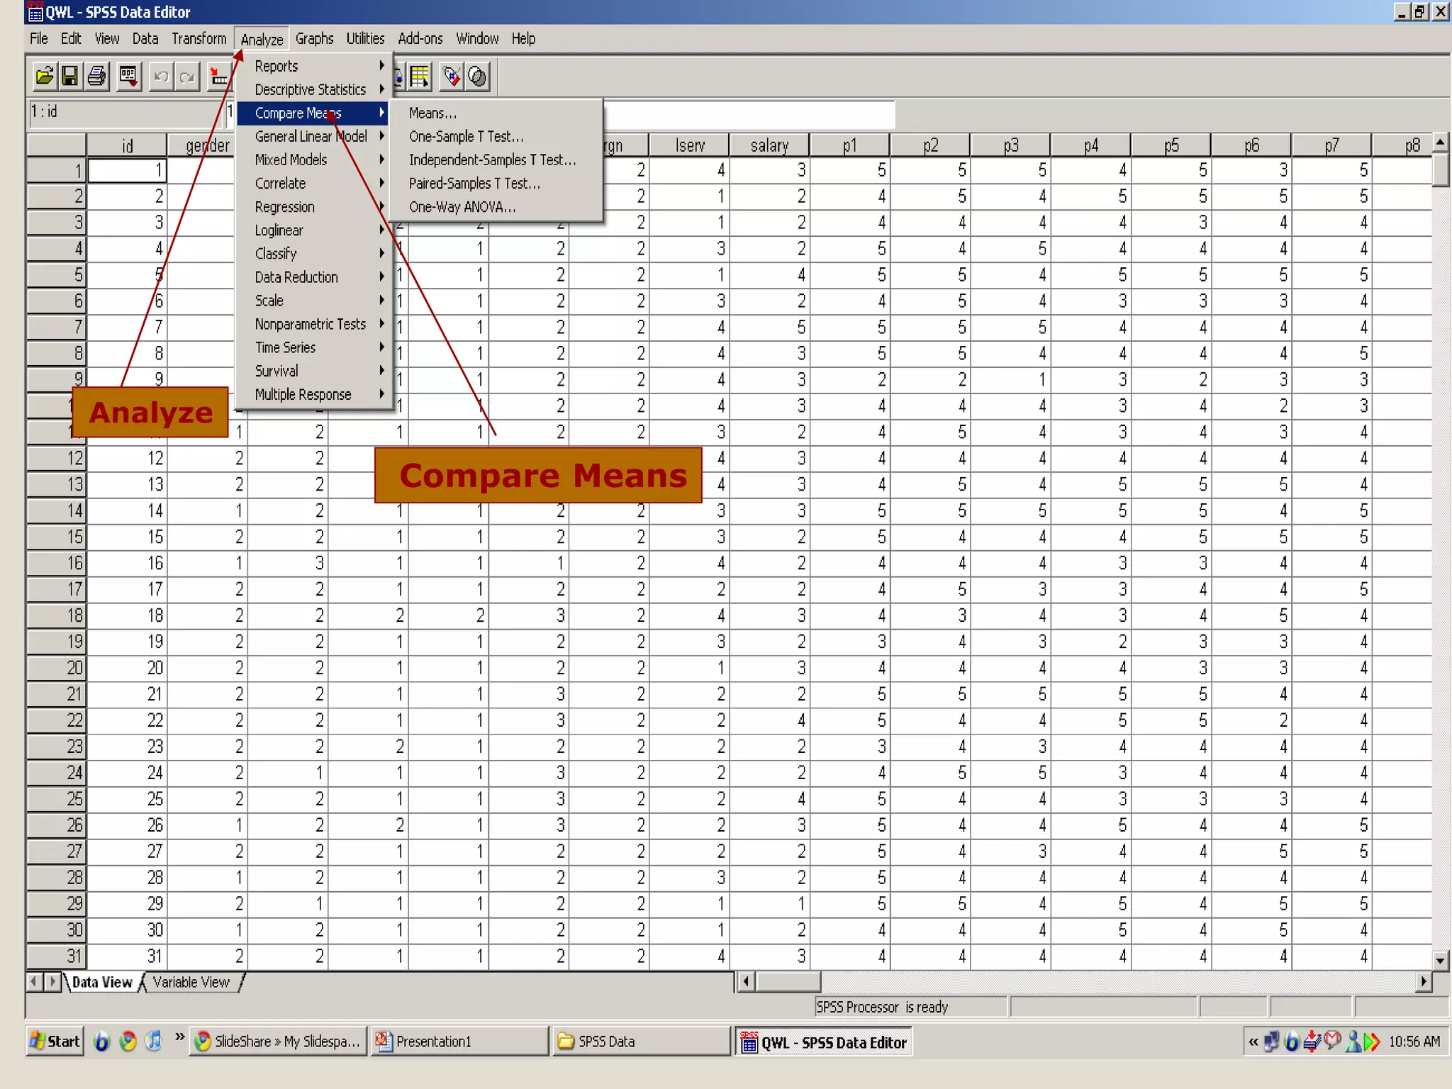
Task: Choose Paired-Samples T Test...
Action: point(496,183)
